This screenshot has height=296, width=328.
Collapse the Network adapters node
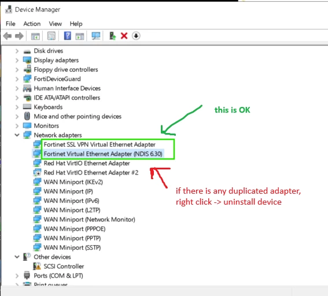17,135
